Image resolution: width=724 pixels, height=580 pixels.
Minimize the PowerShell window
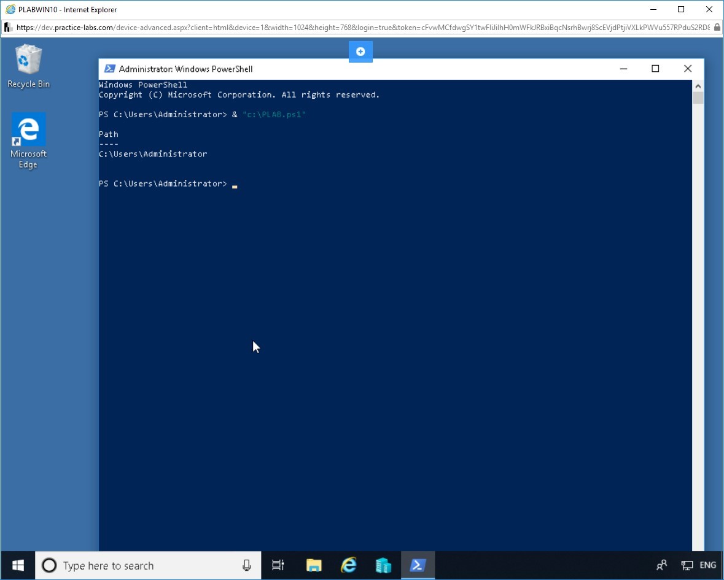[x=623, y=69]
